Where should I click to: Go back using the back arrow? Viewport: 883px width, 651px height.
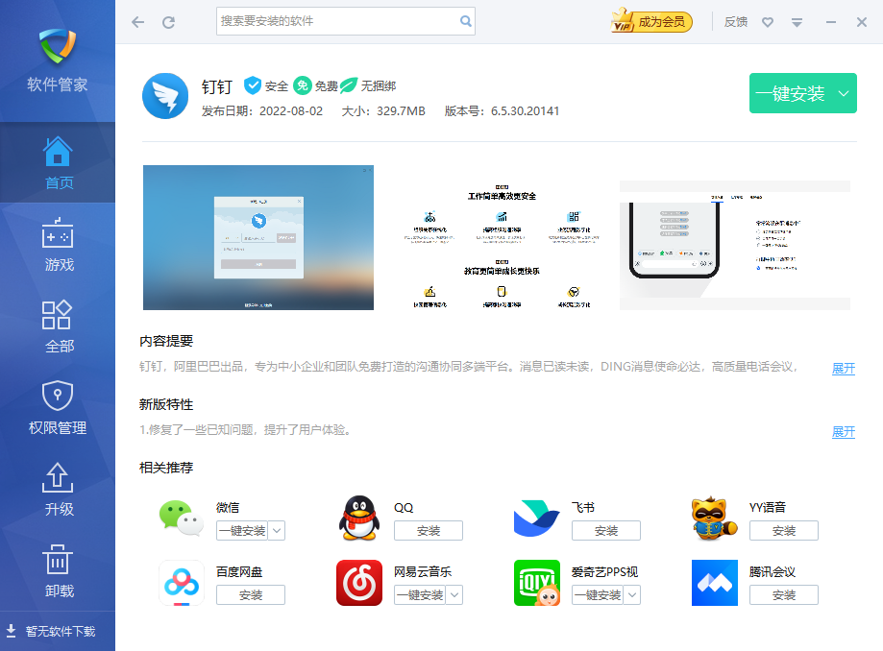pyautogui.click(x=138, y=22)
